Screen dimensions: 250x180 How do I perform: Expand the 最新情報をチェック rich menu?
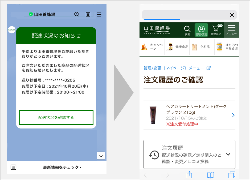pos(62,167)
